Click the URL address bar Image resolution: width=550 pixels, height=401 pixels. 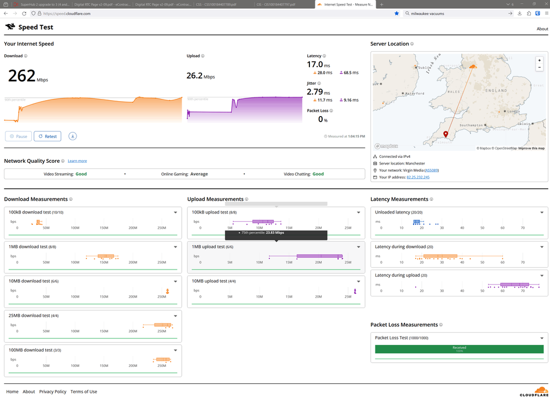click(x=216, y=13)
